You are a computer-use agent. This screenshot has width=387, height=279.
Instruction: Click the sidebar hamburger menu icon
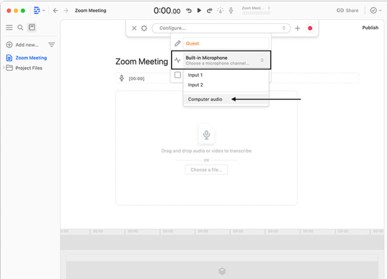pyautogui.click(x=9, y=27)
